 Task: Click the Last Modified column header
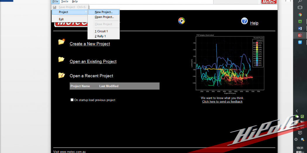tap(109, 86)
